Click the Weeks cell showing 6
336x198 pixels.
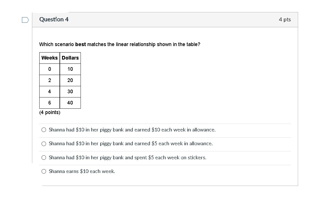click(49, 103)
